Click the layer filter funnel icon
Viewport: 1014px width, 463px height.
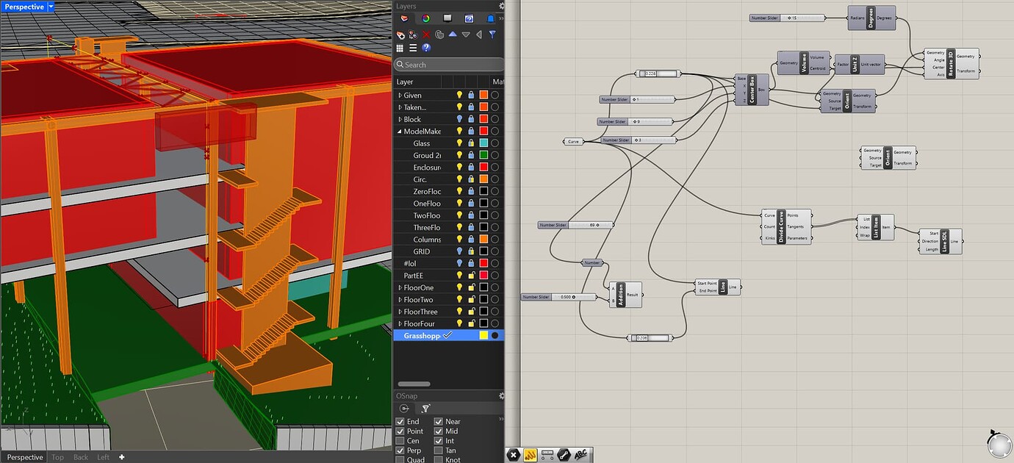[x=492, y=35]
